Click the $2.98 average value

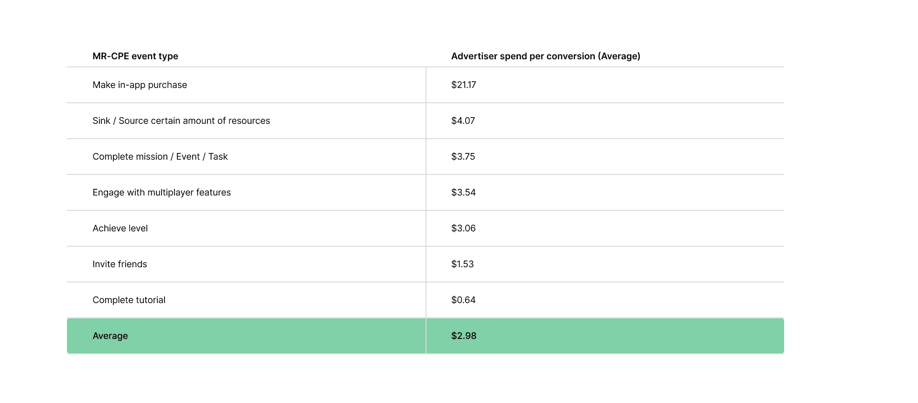coord(464,336)
